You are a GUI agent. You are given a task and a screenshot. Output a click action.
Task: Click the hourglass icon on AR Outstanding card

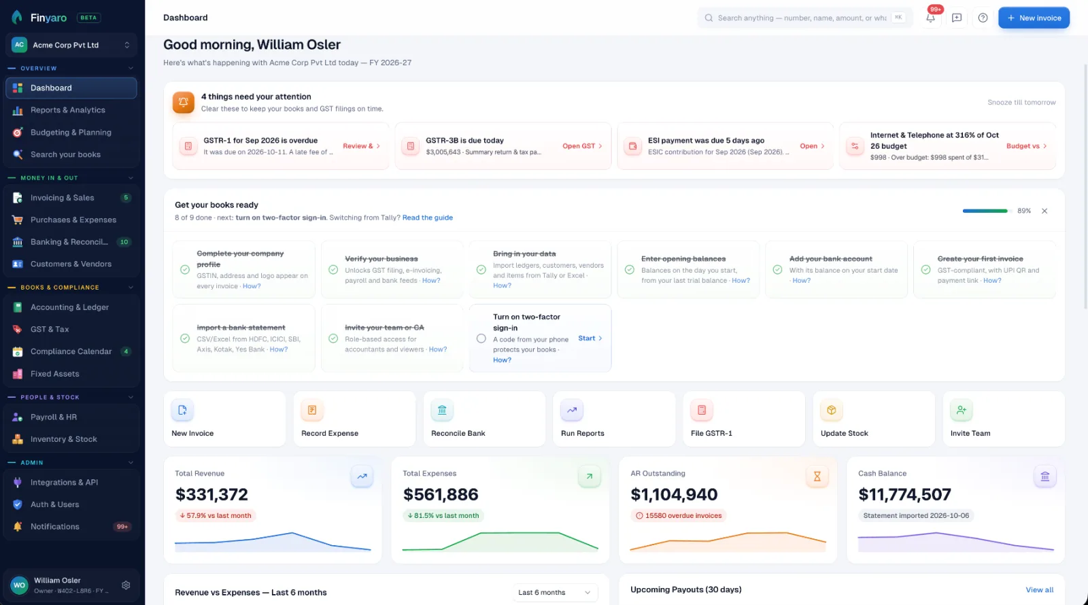pos(817,477)
